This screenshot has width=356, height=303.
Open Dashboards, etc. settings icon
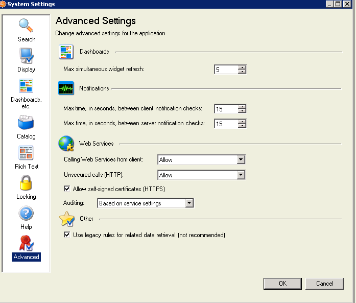tap(26, 87)
